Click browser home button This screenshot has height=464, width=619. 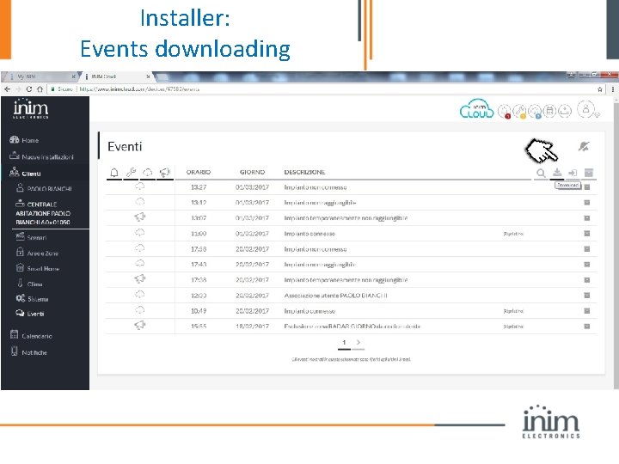click(x=40, y=89)
